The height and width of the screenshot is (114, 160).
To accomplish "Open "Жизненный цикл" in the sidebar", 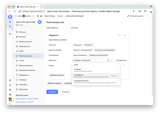I will click(25, 41).
